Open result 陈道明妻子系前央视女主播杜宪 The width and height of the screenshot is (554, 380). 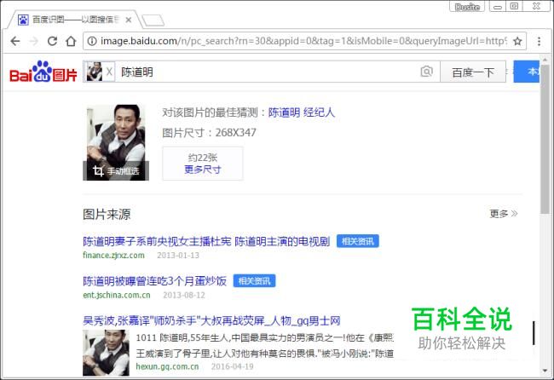[206, 242]
